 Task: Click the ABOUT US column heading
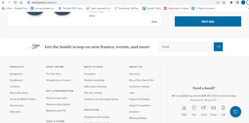pyautogui.click(x=136, y=67)
